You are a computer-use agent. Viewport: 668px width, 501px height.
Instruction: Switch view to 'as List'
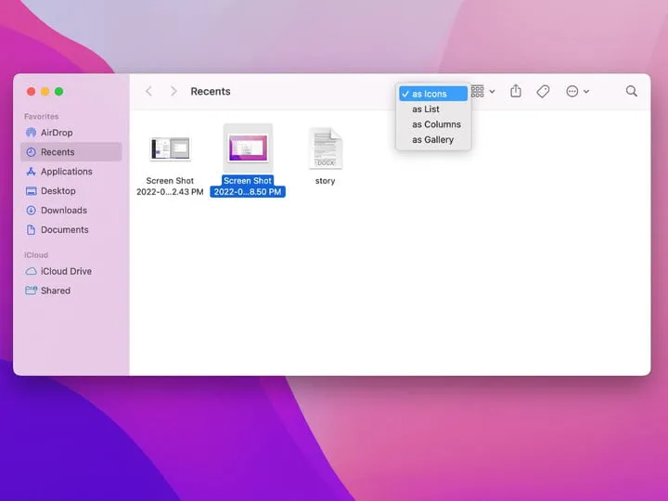click(x=426, y=109)
